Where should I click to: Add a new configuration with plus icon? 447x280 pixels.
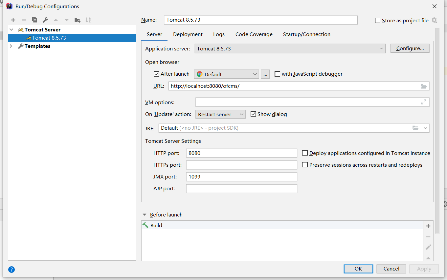pyautogui.click(x=13, y=20)
